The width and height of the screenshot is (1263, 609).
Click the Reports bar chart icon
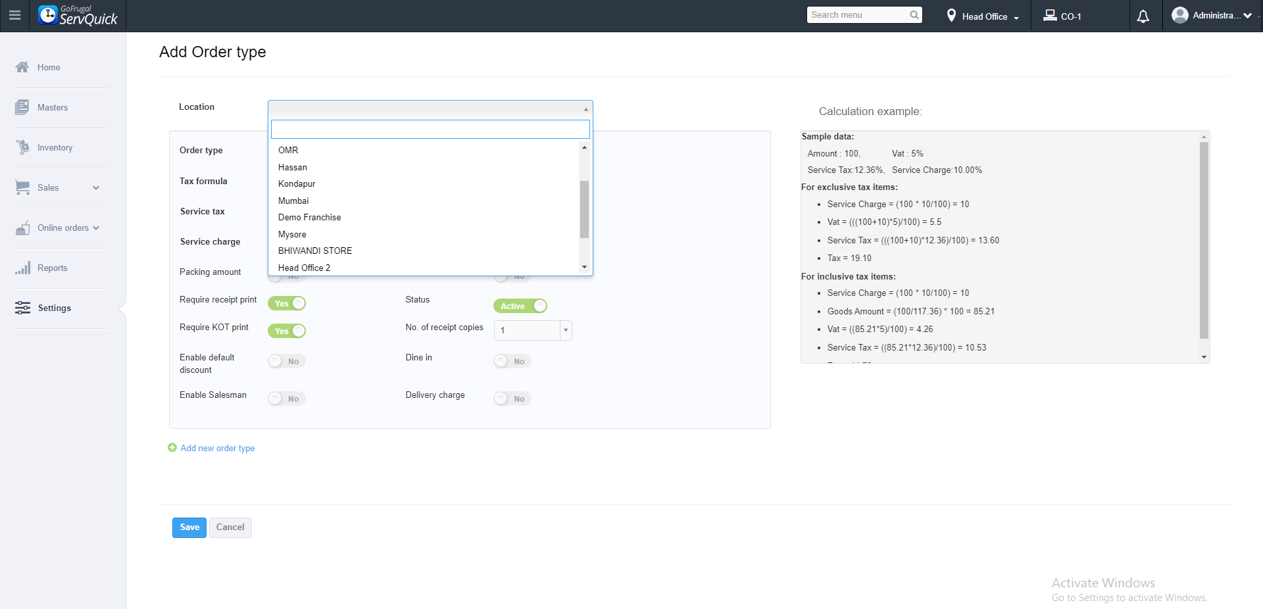coord(22,268)
